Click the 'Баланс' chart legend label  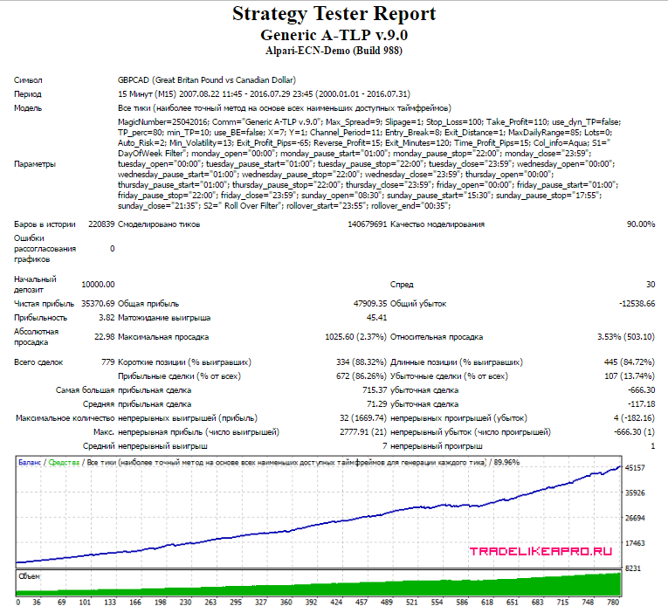(30, 463)
